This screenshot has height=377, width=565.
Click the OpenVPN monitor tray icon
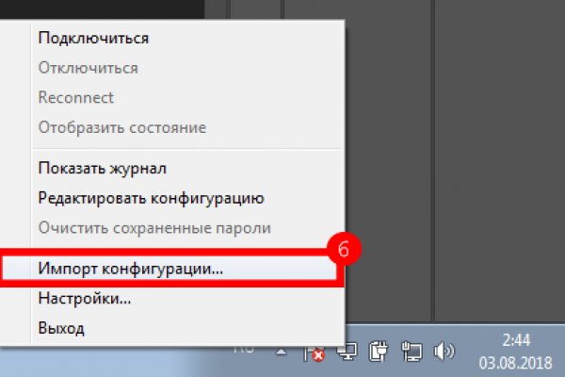click(347, 353)
